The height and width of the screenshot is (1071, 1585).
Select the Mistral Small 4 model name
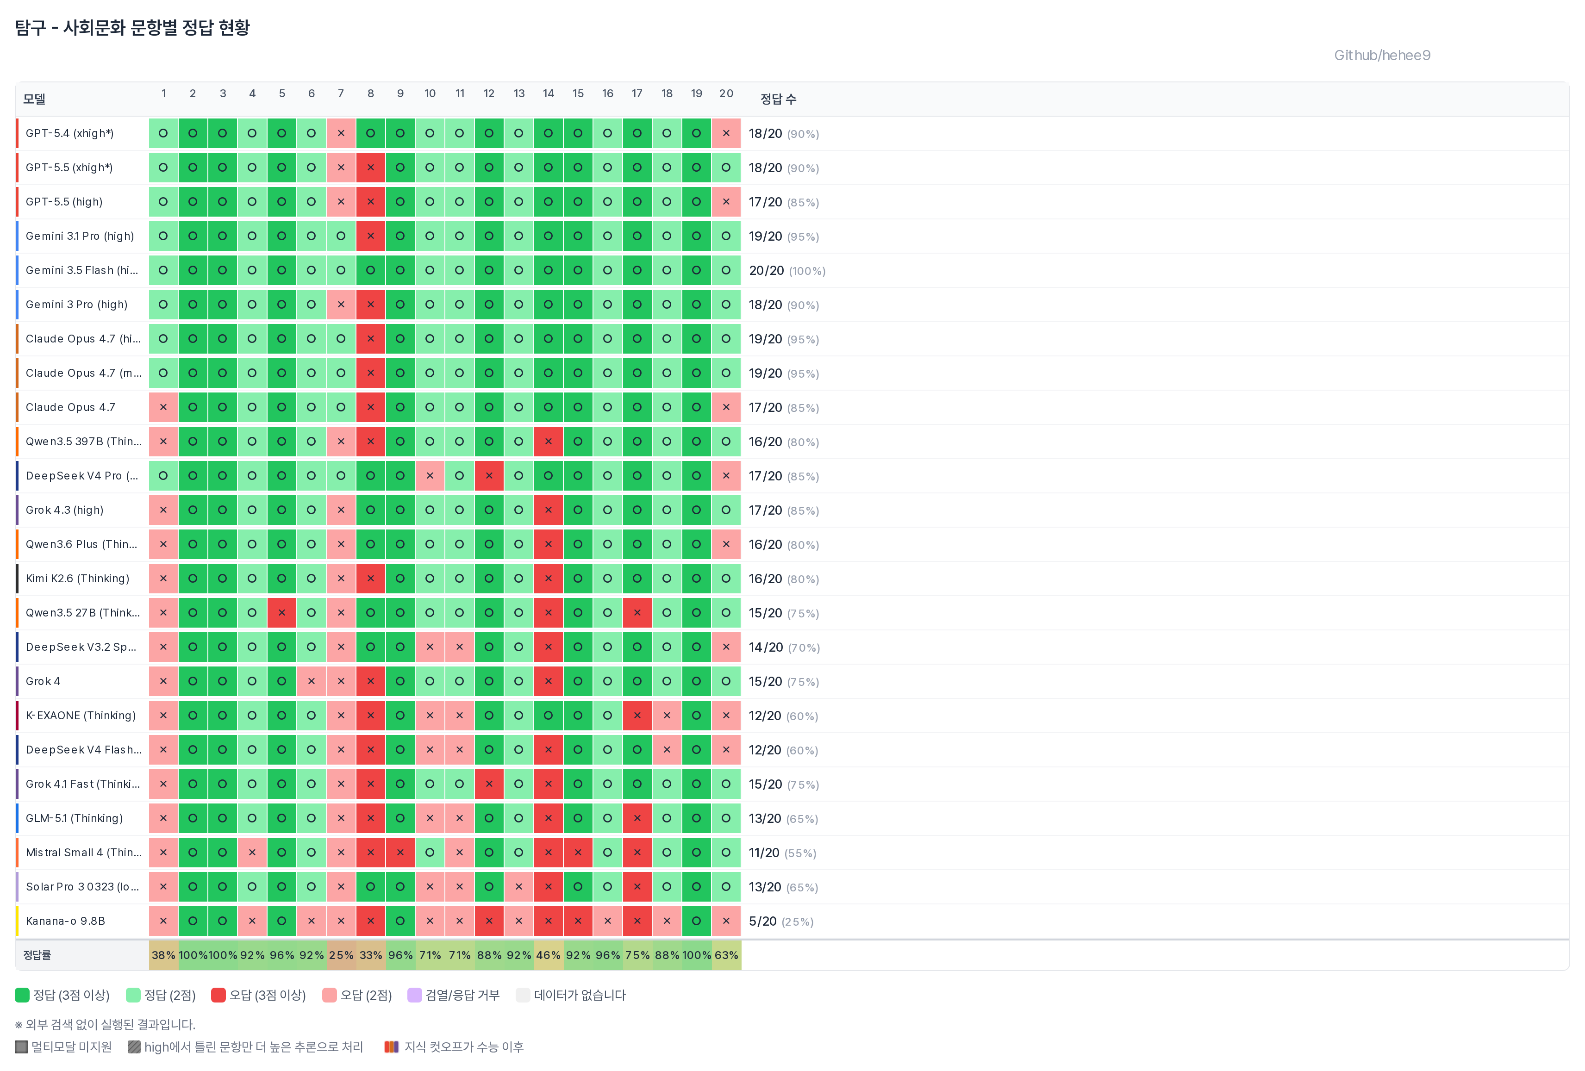tap(84, 852)
